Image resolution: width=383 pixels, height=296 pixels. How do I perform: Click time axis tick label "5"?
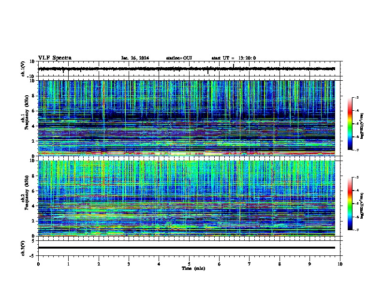click(x=189, y=264)
